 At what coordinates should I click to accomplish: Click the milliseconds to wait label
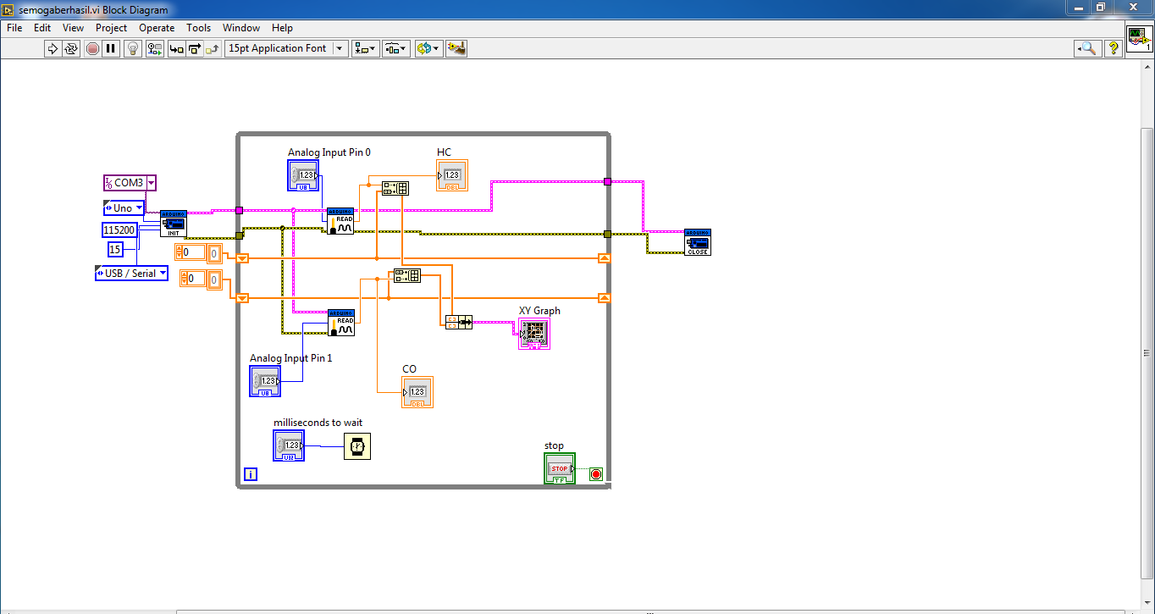tap(318, 423)
